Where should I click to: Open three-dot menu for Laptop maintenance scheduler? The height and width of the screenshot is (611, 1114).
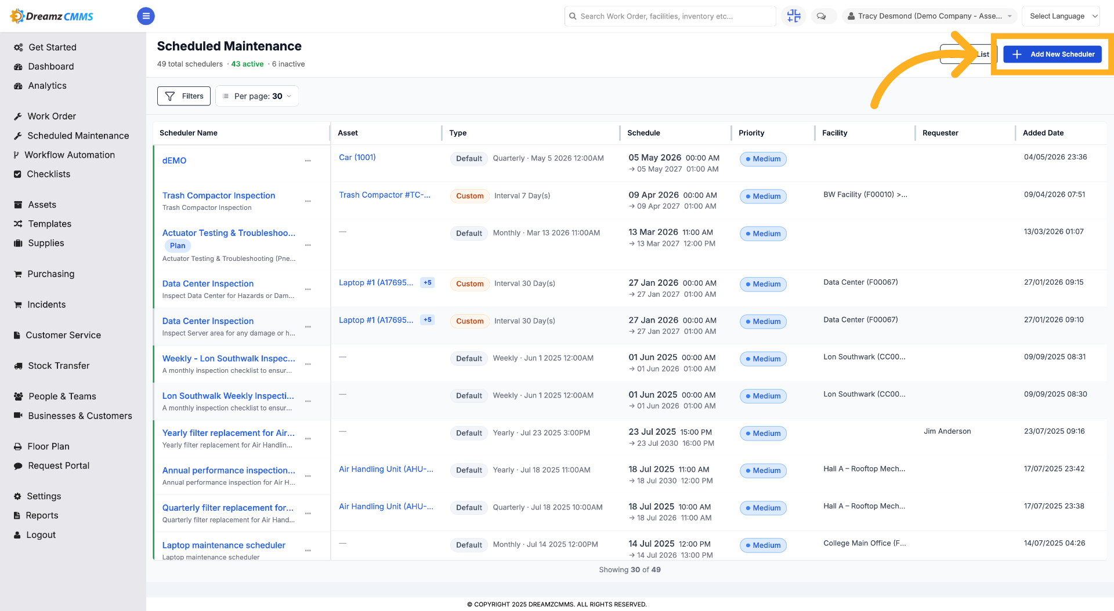(308, 551)
